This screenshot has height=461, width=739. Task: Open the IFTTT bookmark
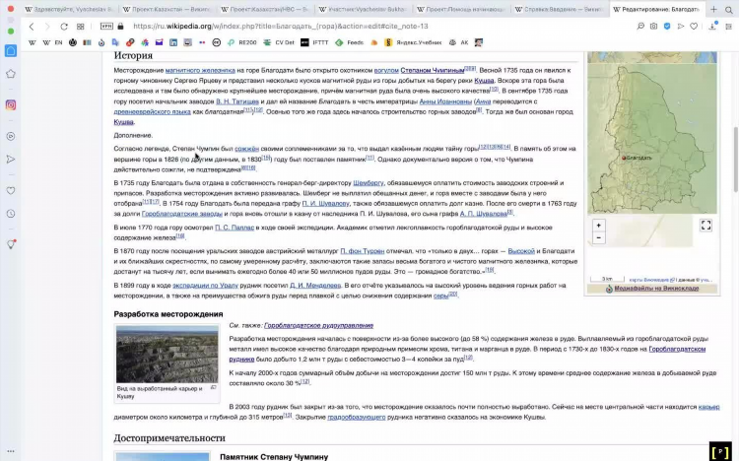tap(314, 42)
